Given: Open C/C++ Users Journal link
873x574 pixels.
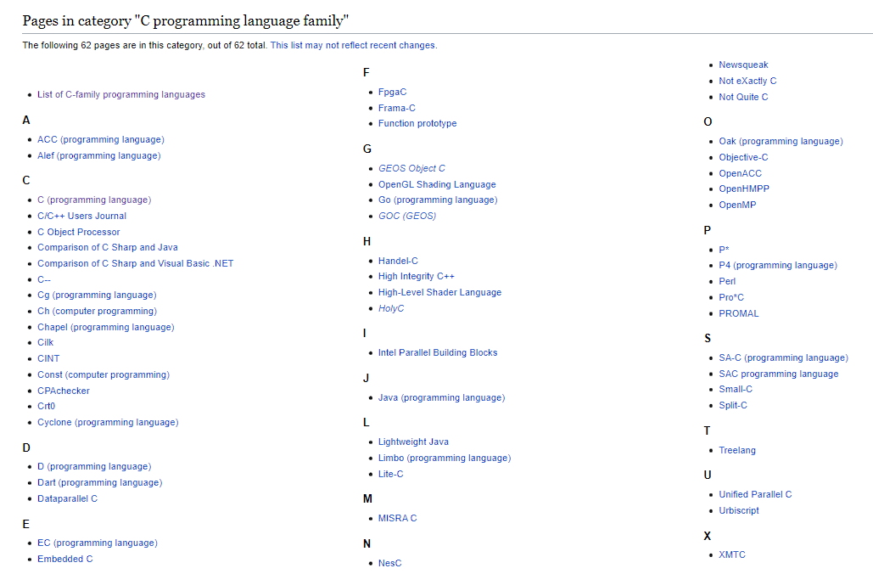Looking at the screenshot, I should 81,216.
